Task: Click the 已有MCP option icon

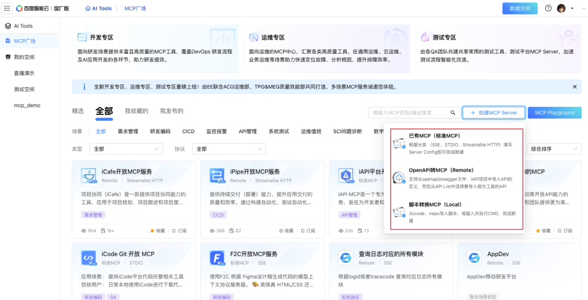Action: pos(399,143)
